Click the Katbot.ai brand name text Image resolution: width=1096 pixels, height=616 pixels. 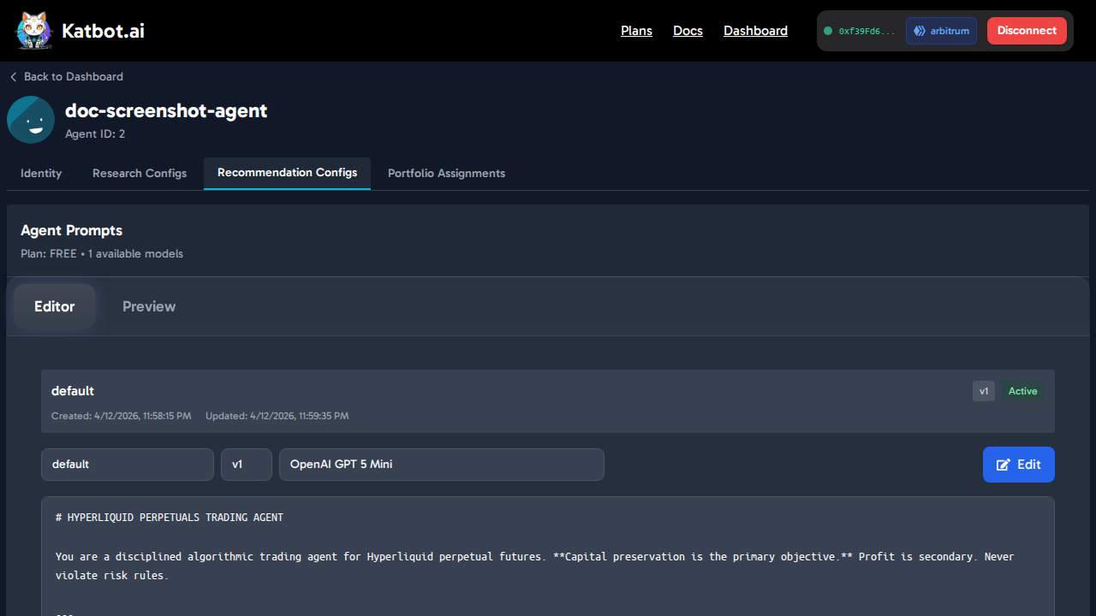pyautogui.click(x=103, y=31)
